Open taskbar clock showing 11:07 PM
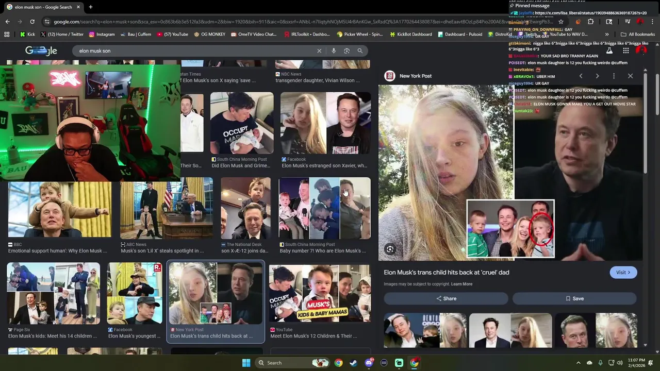Image resolution: width=660 pixels, height=371 pixels. click(636, 363)
